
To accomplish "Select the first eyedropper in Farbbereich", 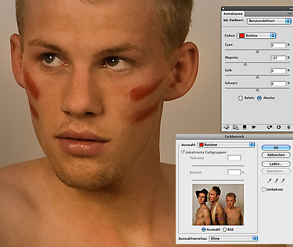I will pyautogui.click(x=269, y=180).
